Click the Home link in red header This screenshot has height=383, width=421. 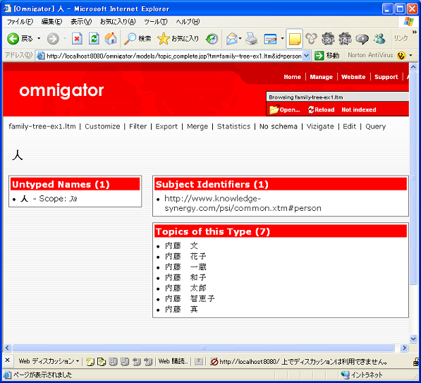(292, 77)
